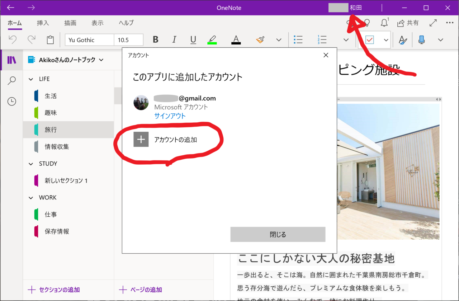Toggle the numbered list button
Image resolution: width=459 pixels, height=301 pixels.
click(322, 40)
